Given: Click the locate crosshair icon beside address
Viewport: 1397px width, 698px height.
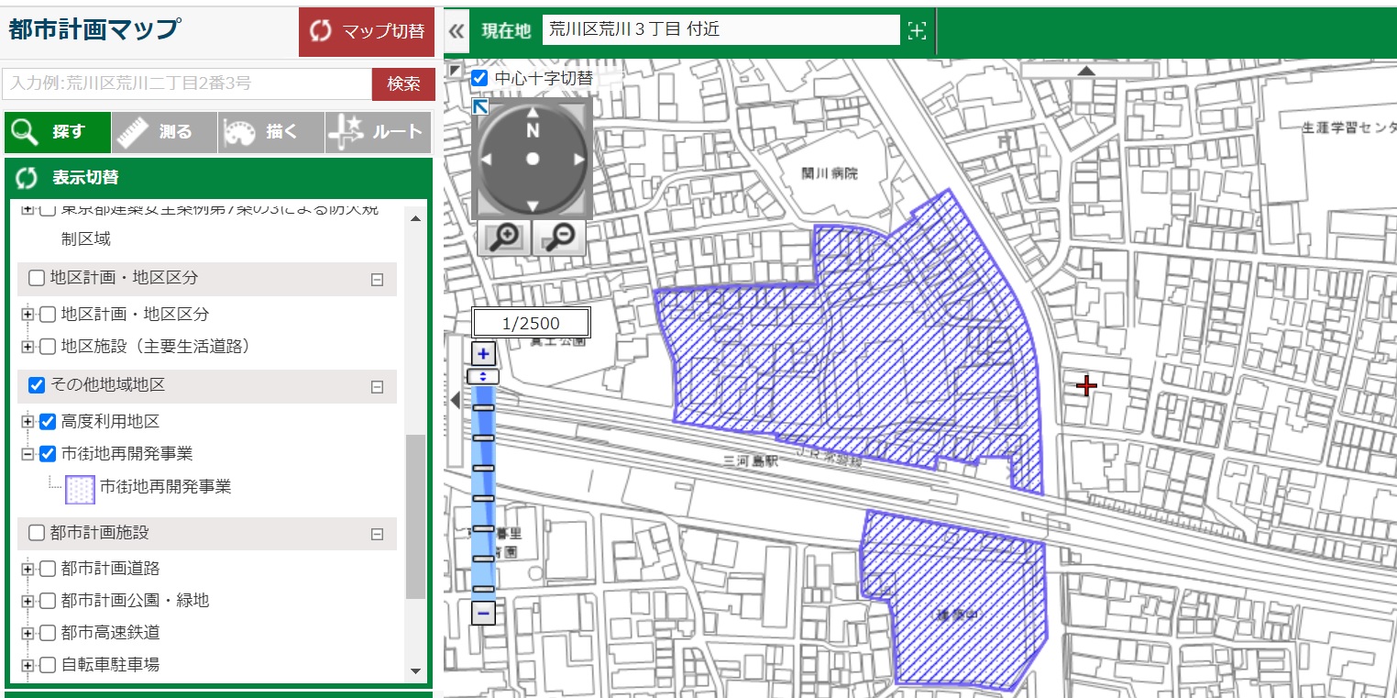Looking at the screenshot, I should (x=916, y=31).
